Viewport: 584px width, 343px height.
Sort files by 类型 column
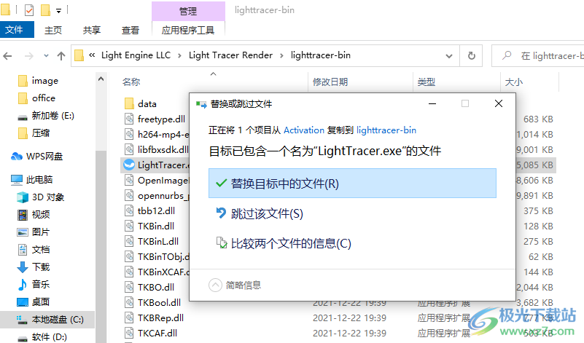[x=426, y=82]
